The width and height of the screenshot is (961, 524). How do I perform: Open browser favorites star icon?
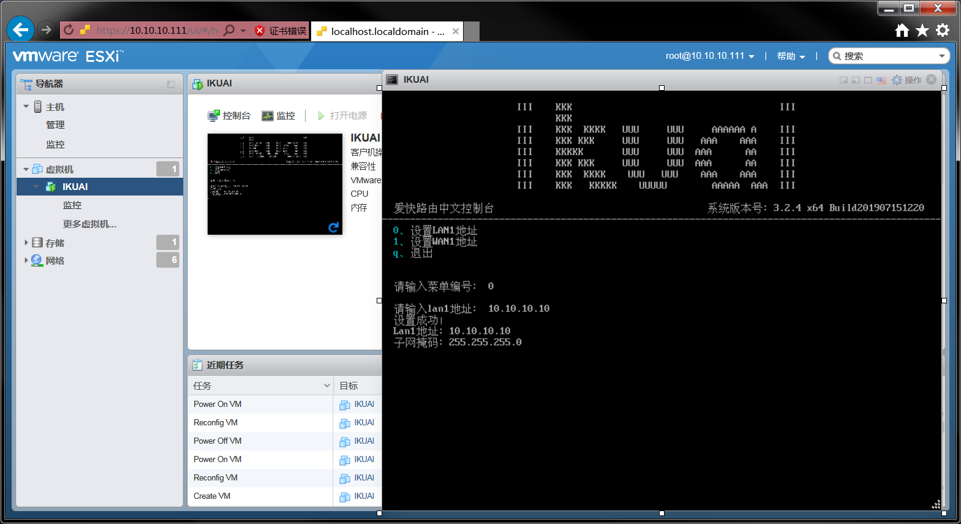tap(922, 31)
